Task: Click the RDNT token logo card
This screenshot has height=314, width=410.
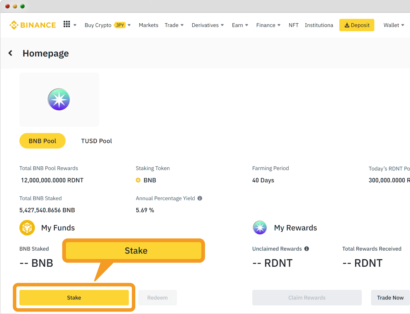Action: pos(59,99)
